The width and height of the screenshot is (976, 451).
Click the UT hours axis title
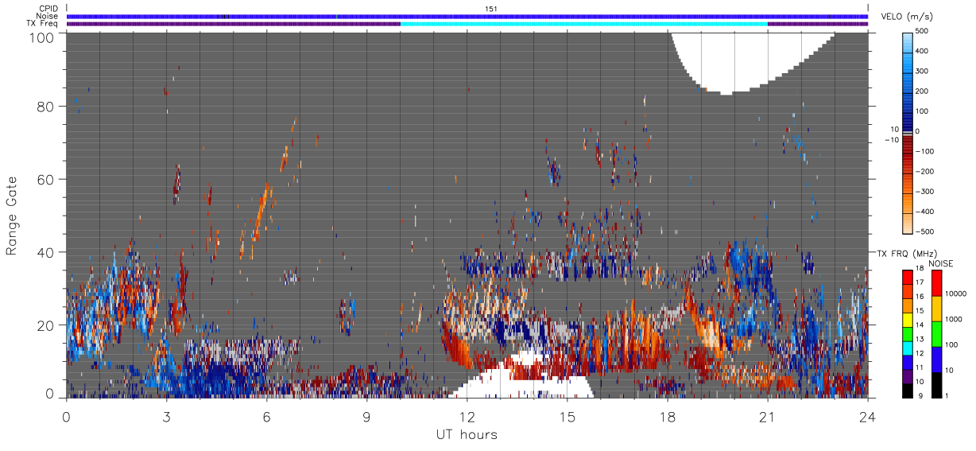467,434
